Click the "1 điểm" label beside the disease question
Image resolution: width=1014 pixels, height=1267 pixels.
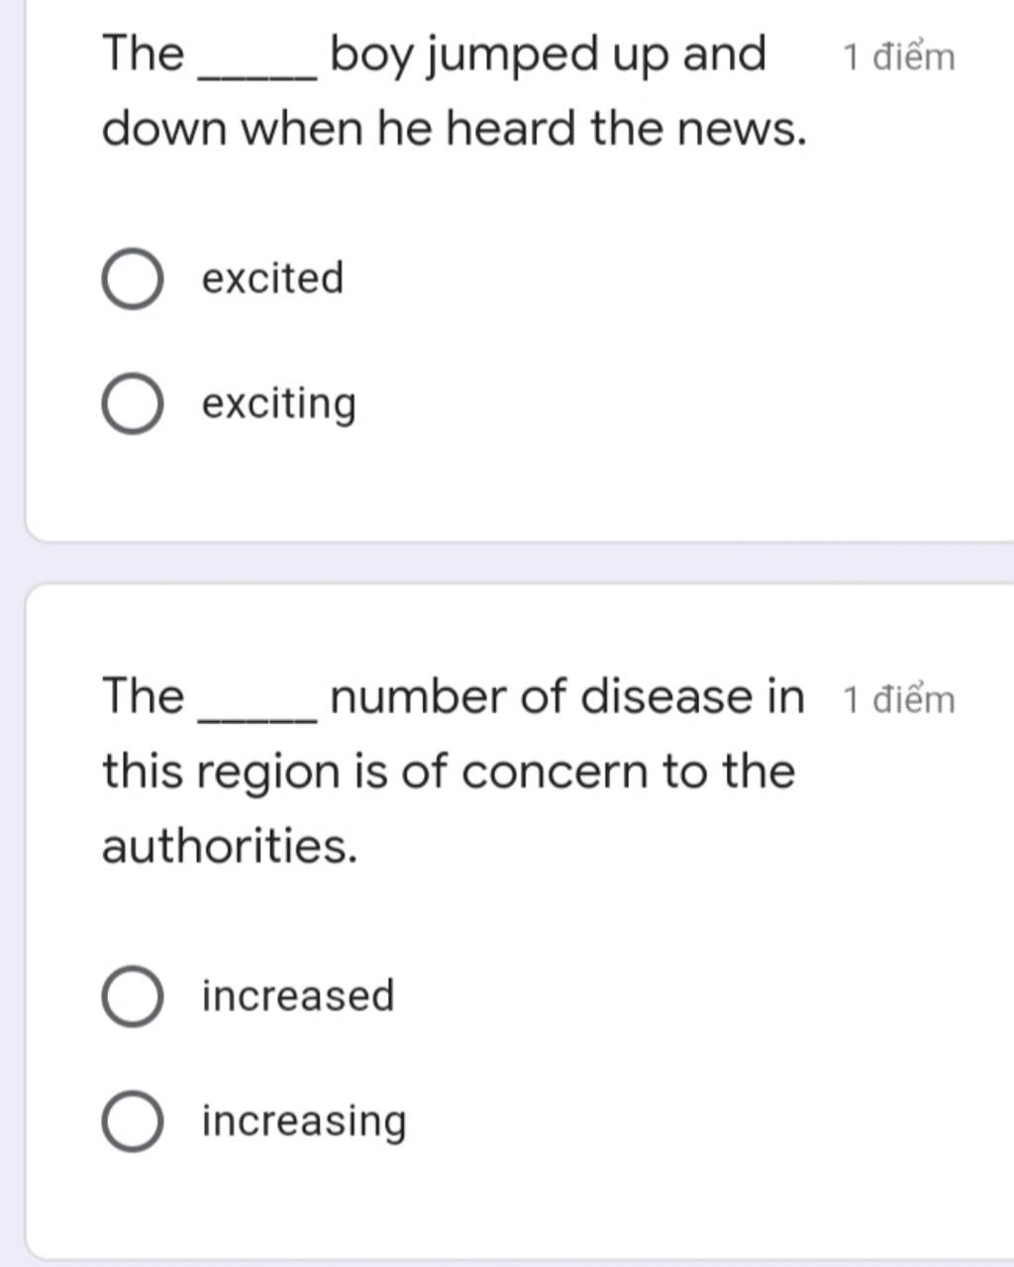click(899, 699)
